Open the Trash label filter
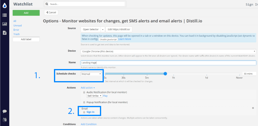The height and width of the screenshot is (126, 258). click(16, 34)
